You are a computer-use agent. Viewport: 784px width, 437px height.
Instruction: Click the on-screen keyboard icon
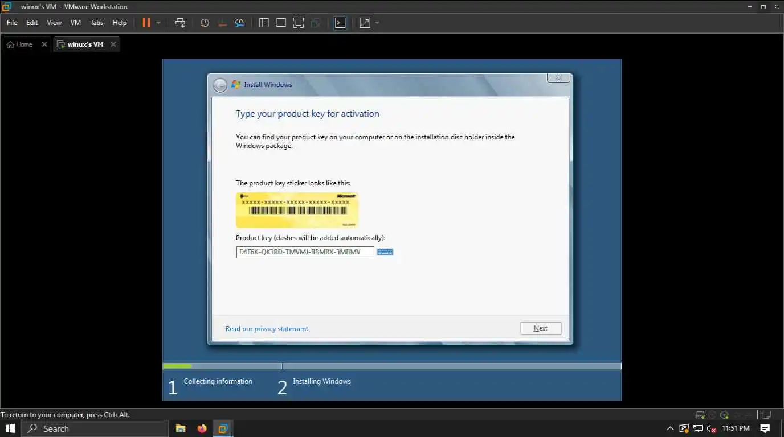coord(385,252)
